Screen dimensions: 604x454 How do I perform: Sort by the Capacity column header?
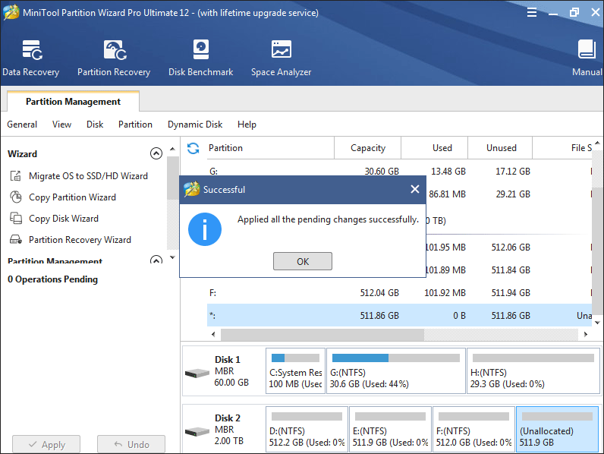368,148
